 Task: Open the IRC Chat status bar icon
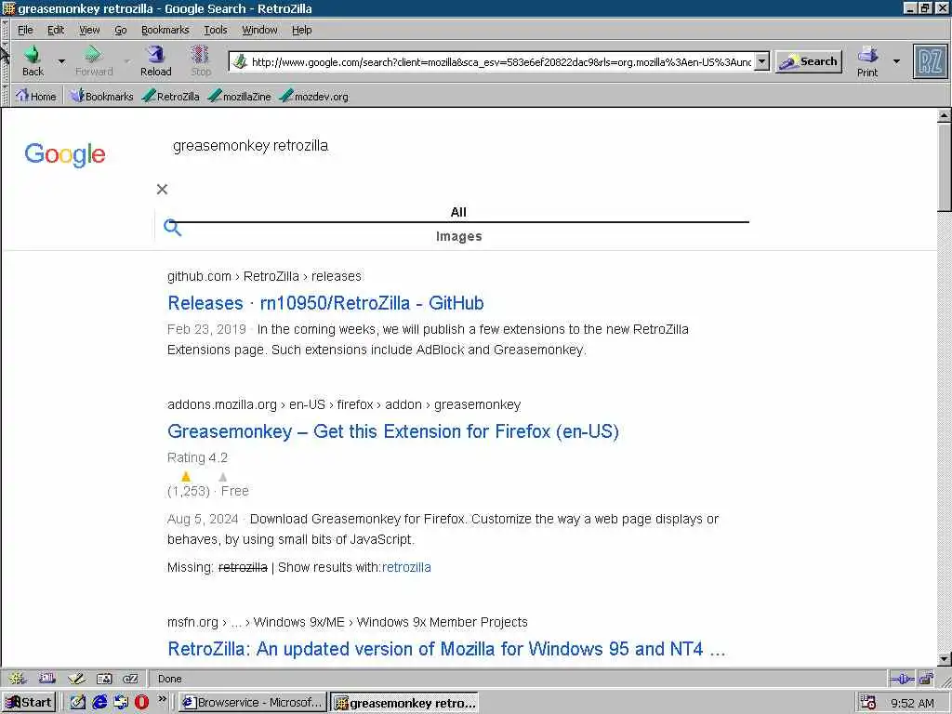[130, 679]
